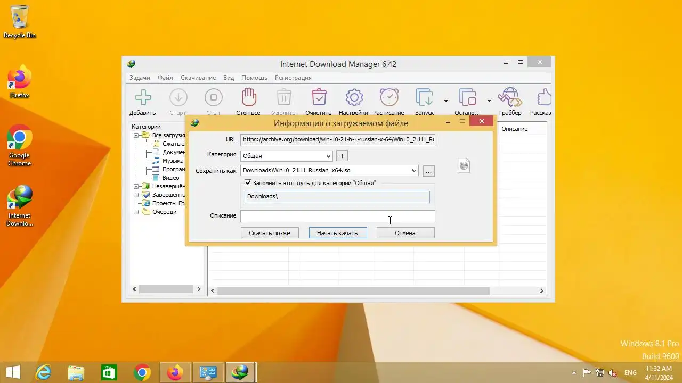Screen dimensions: 682x383
Task: Open dropdown arrow next to Запуск
Action: pos(446,101)
